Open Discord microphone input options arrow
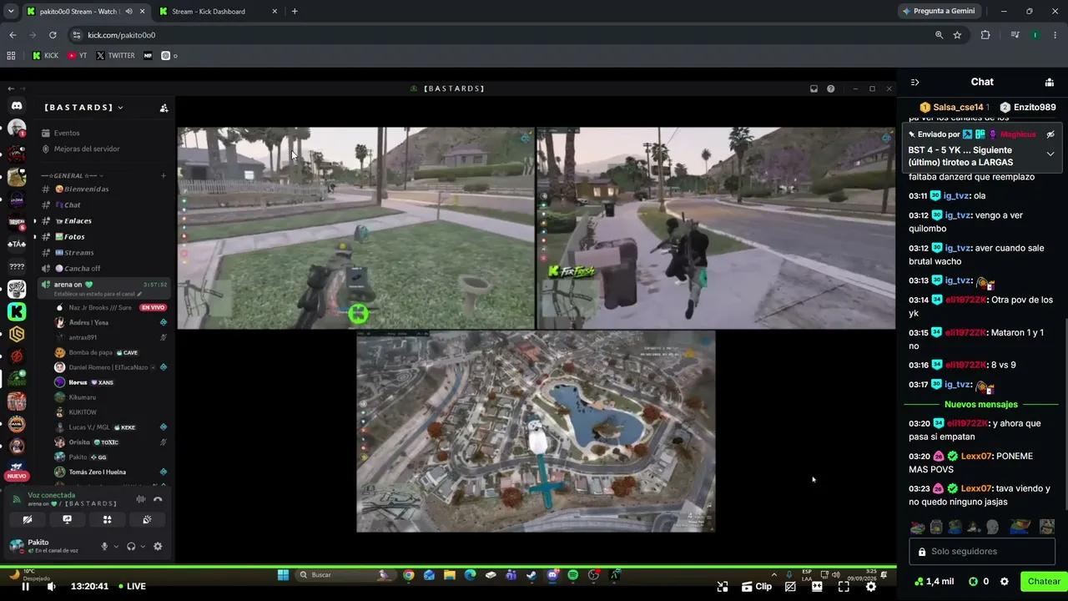Image resolution: width=1068 pixels, height=601 pixels. coord(116,547)
